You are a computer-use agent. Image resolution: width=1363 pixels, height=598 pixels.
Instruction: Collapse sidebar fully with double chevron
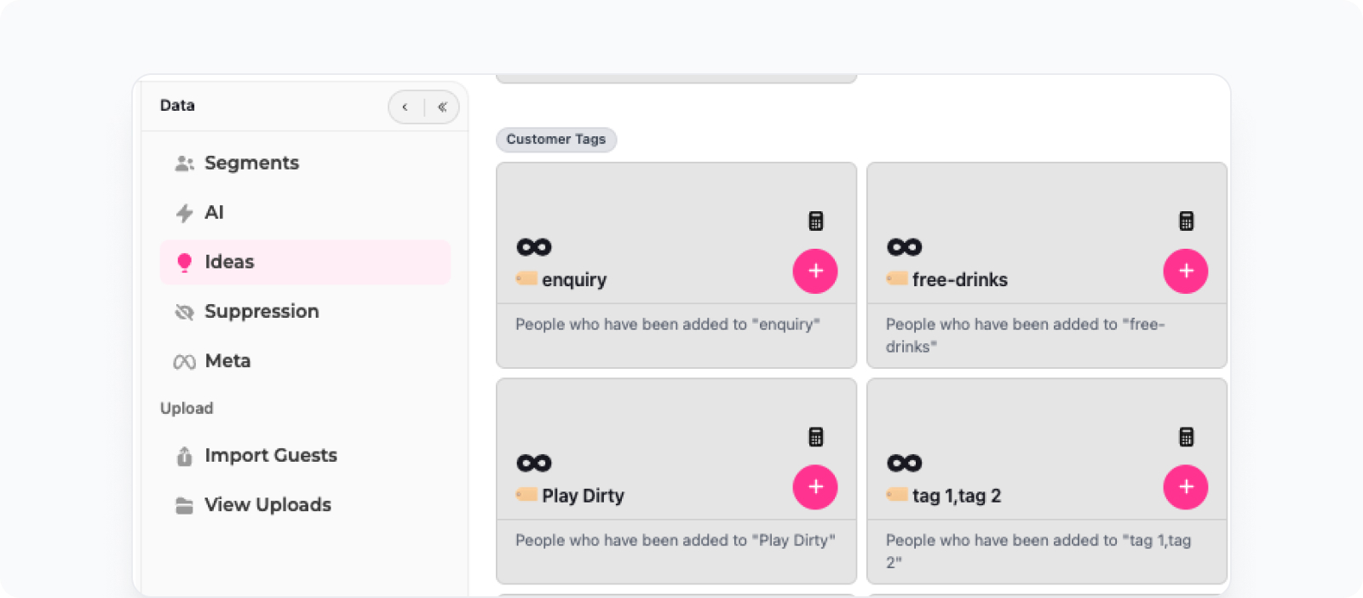tap(442, 107)
